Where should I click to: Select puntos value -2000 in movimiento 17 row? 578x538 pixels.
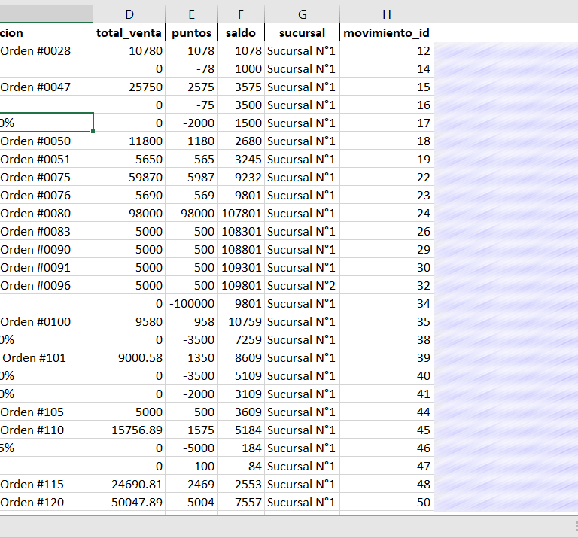click(x=191, y=123)
